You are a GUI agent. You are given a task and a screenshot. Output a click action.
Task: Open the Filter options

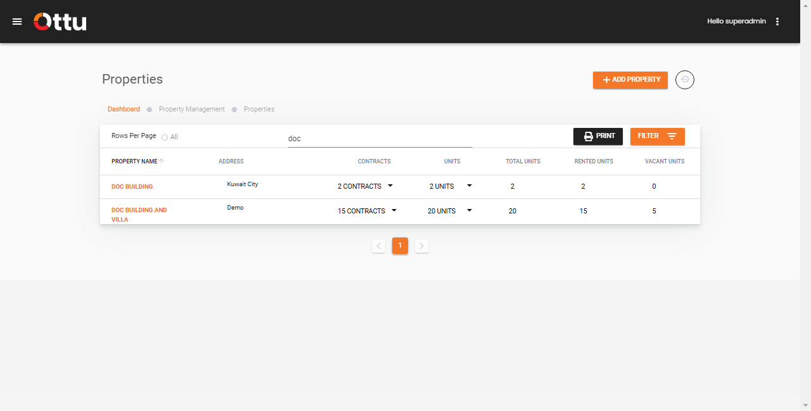click(x=657, y=136)
